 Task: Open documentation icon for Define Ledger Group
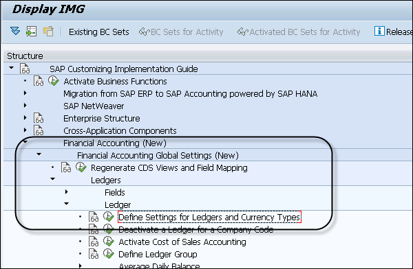point(94,254)
